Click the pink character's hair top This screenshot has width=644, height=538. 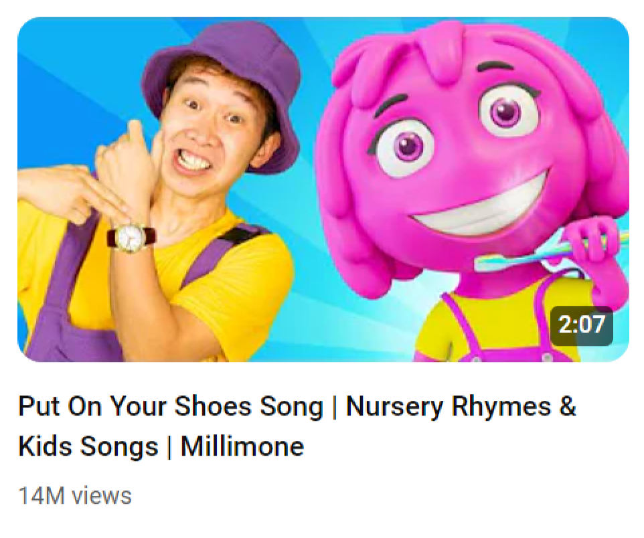tap(428, 47)
